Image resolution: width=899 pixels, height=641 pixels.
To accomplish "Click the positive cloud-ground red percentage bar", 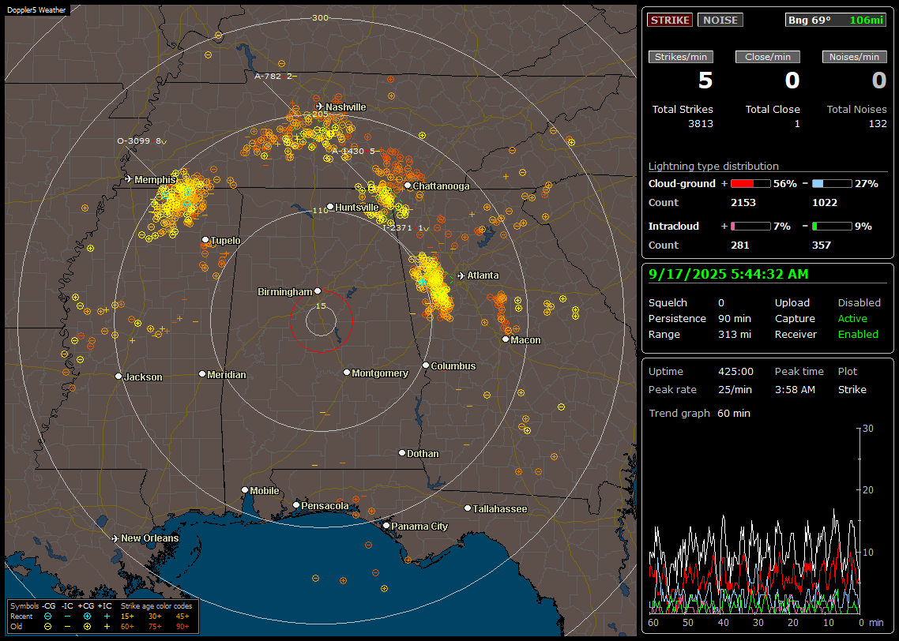I will (x=750, y=184).
